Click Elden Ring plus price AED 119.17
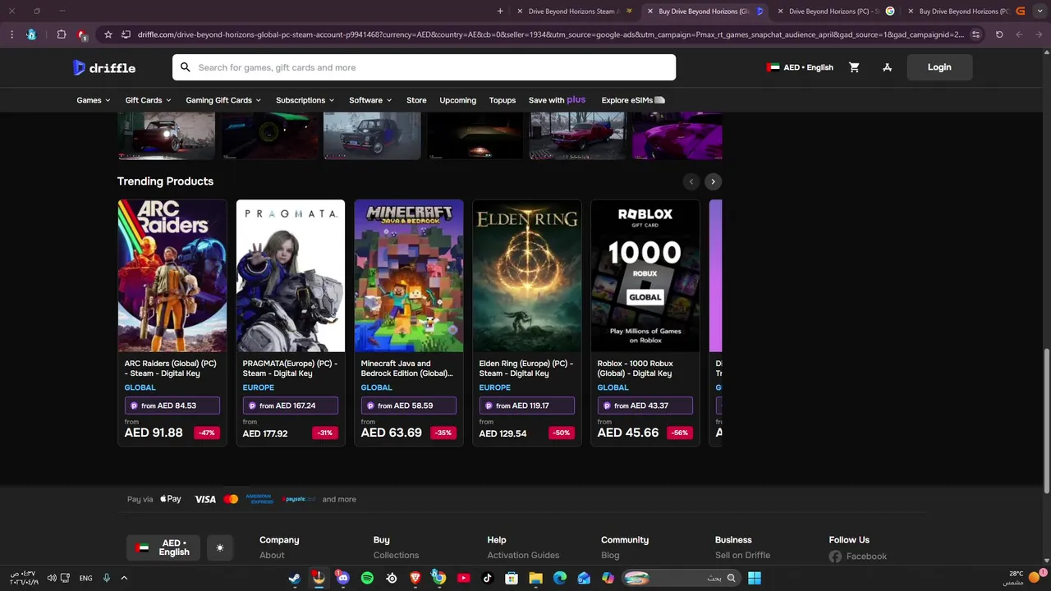This screenshot has width=1051, height=591. click(527, 405)
